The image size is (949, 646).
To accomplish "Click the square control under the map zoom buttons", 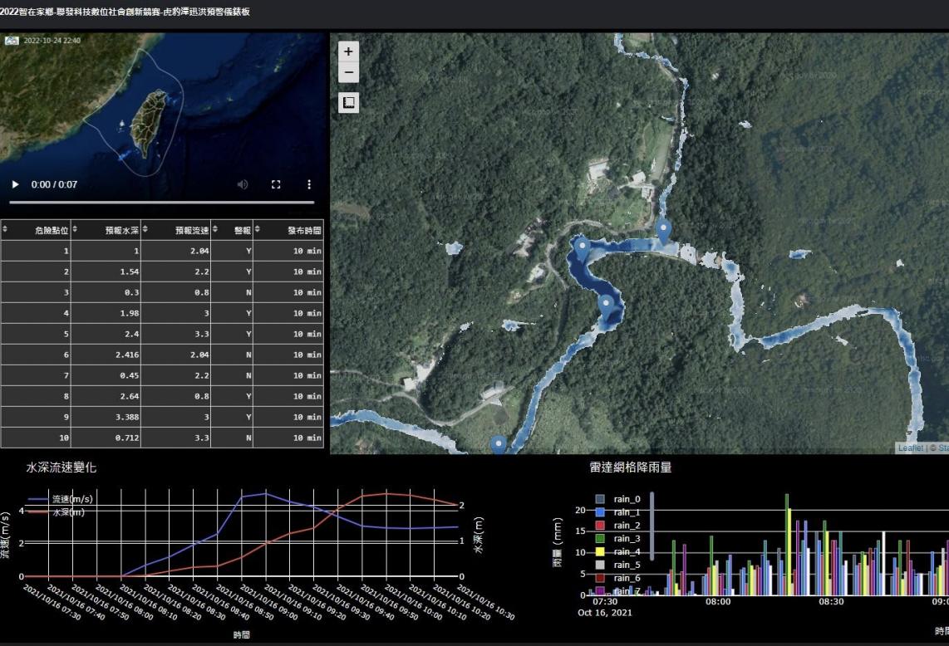I will click(x=348, y=103).
